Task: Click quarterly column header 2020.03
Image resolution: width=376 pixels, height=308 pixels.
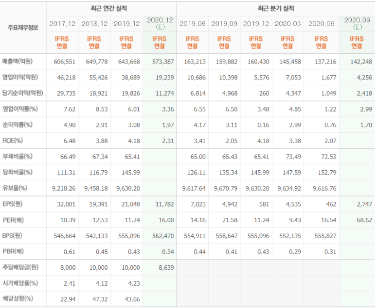Action: click(288, 24)
